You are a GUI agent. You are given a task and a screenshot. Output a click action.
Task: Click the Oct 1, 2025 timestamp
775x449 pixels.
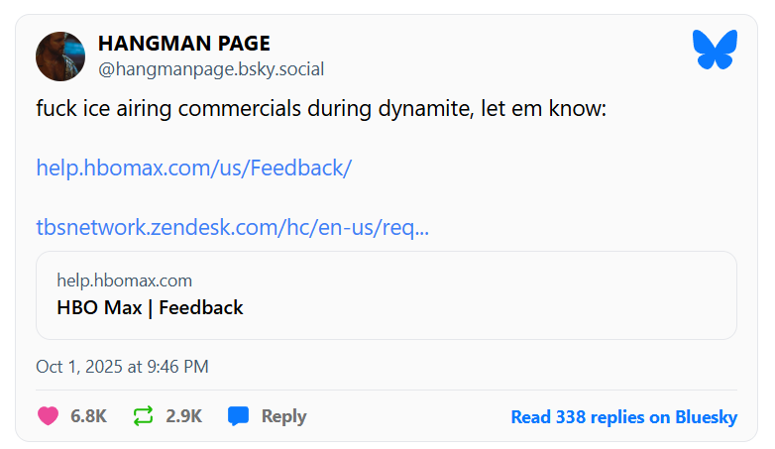(122, 366)
